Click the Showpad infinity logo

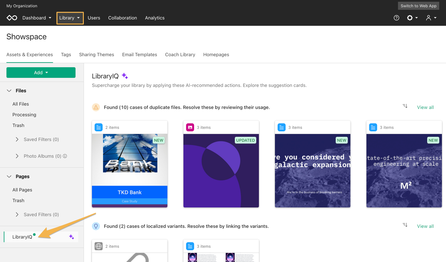(12, 18)
